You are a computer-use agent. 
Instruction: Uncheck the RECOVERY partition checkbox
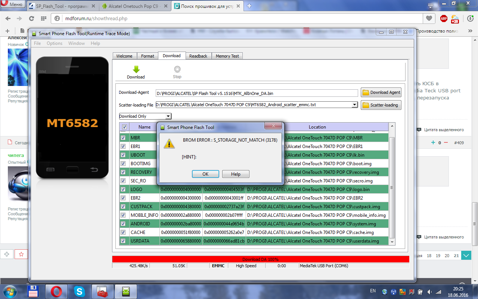123,172
